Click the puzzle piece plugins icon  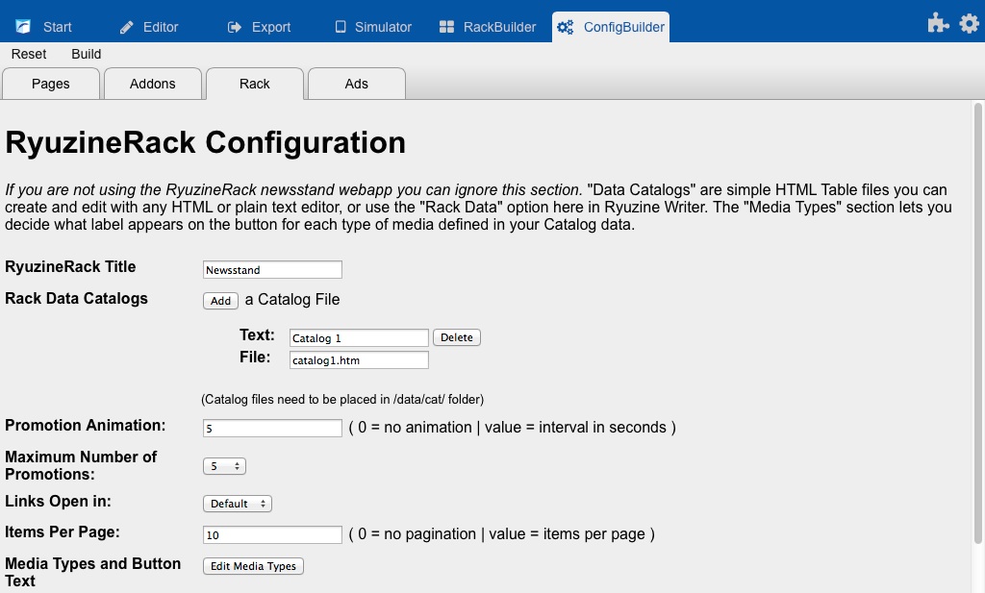[938, 23]
